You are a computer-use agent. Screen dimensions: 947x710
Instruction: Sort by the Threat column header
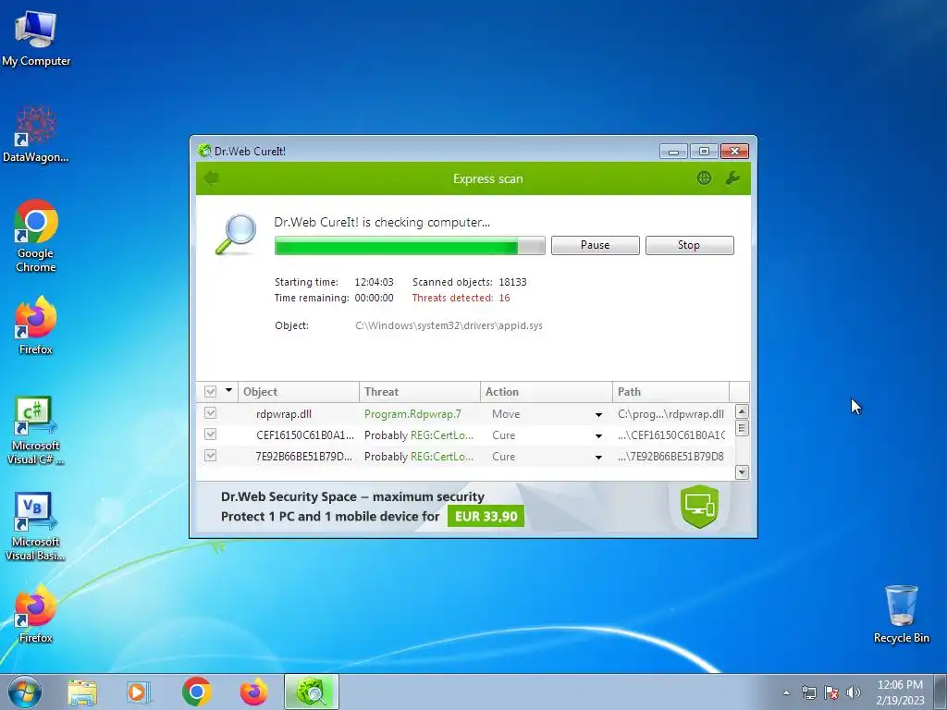[x=419, y=392]
